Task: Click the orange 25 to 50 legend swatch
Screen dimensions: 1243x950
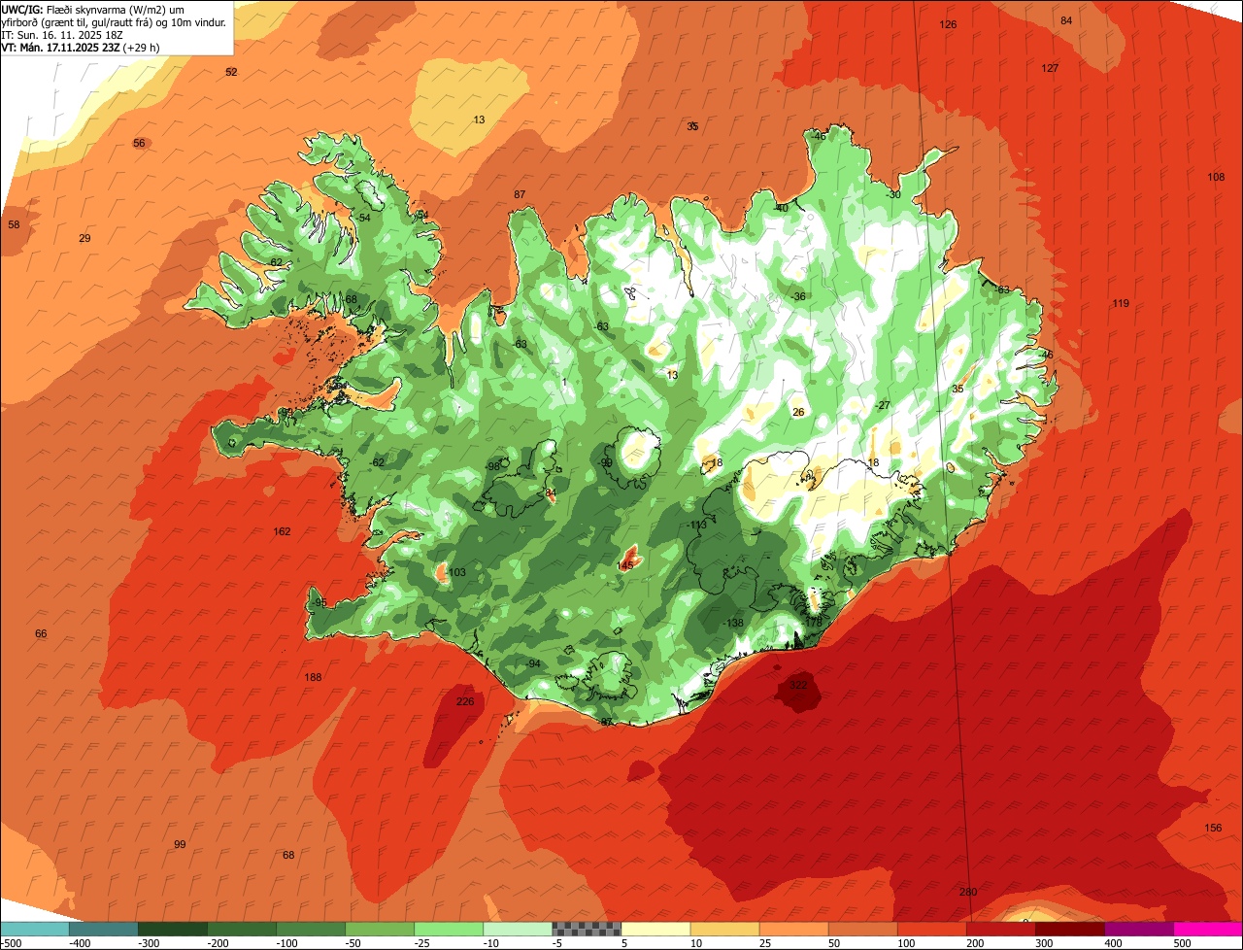Action: [x=792, y=929]
